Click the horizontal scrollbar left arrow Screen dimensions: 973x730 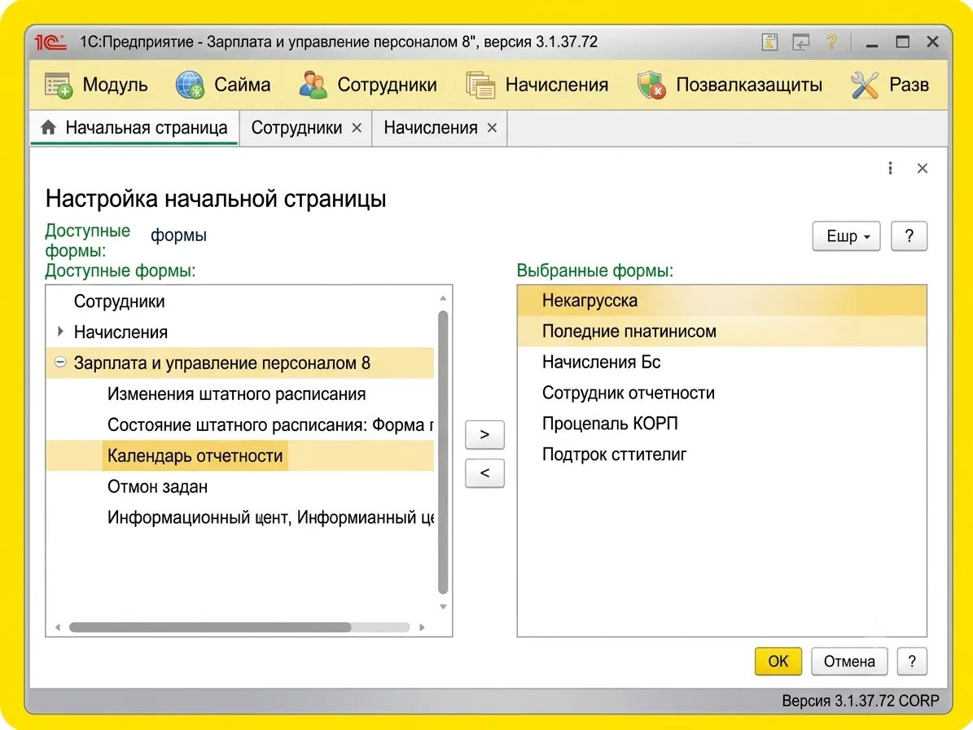click(58, 627)
